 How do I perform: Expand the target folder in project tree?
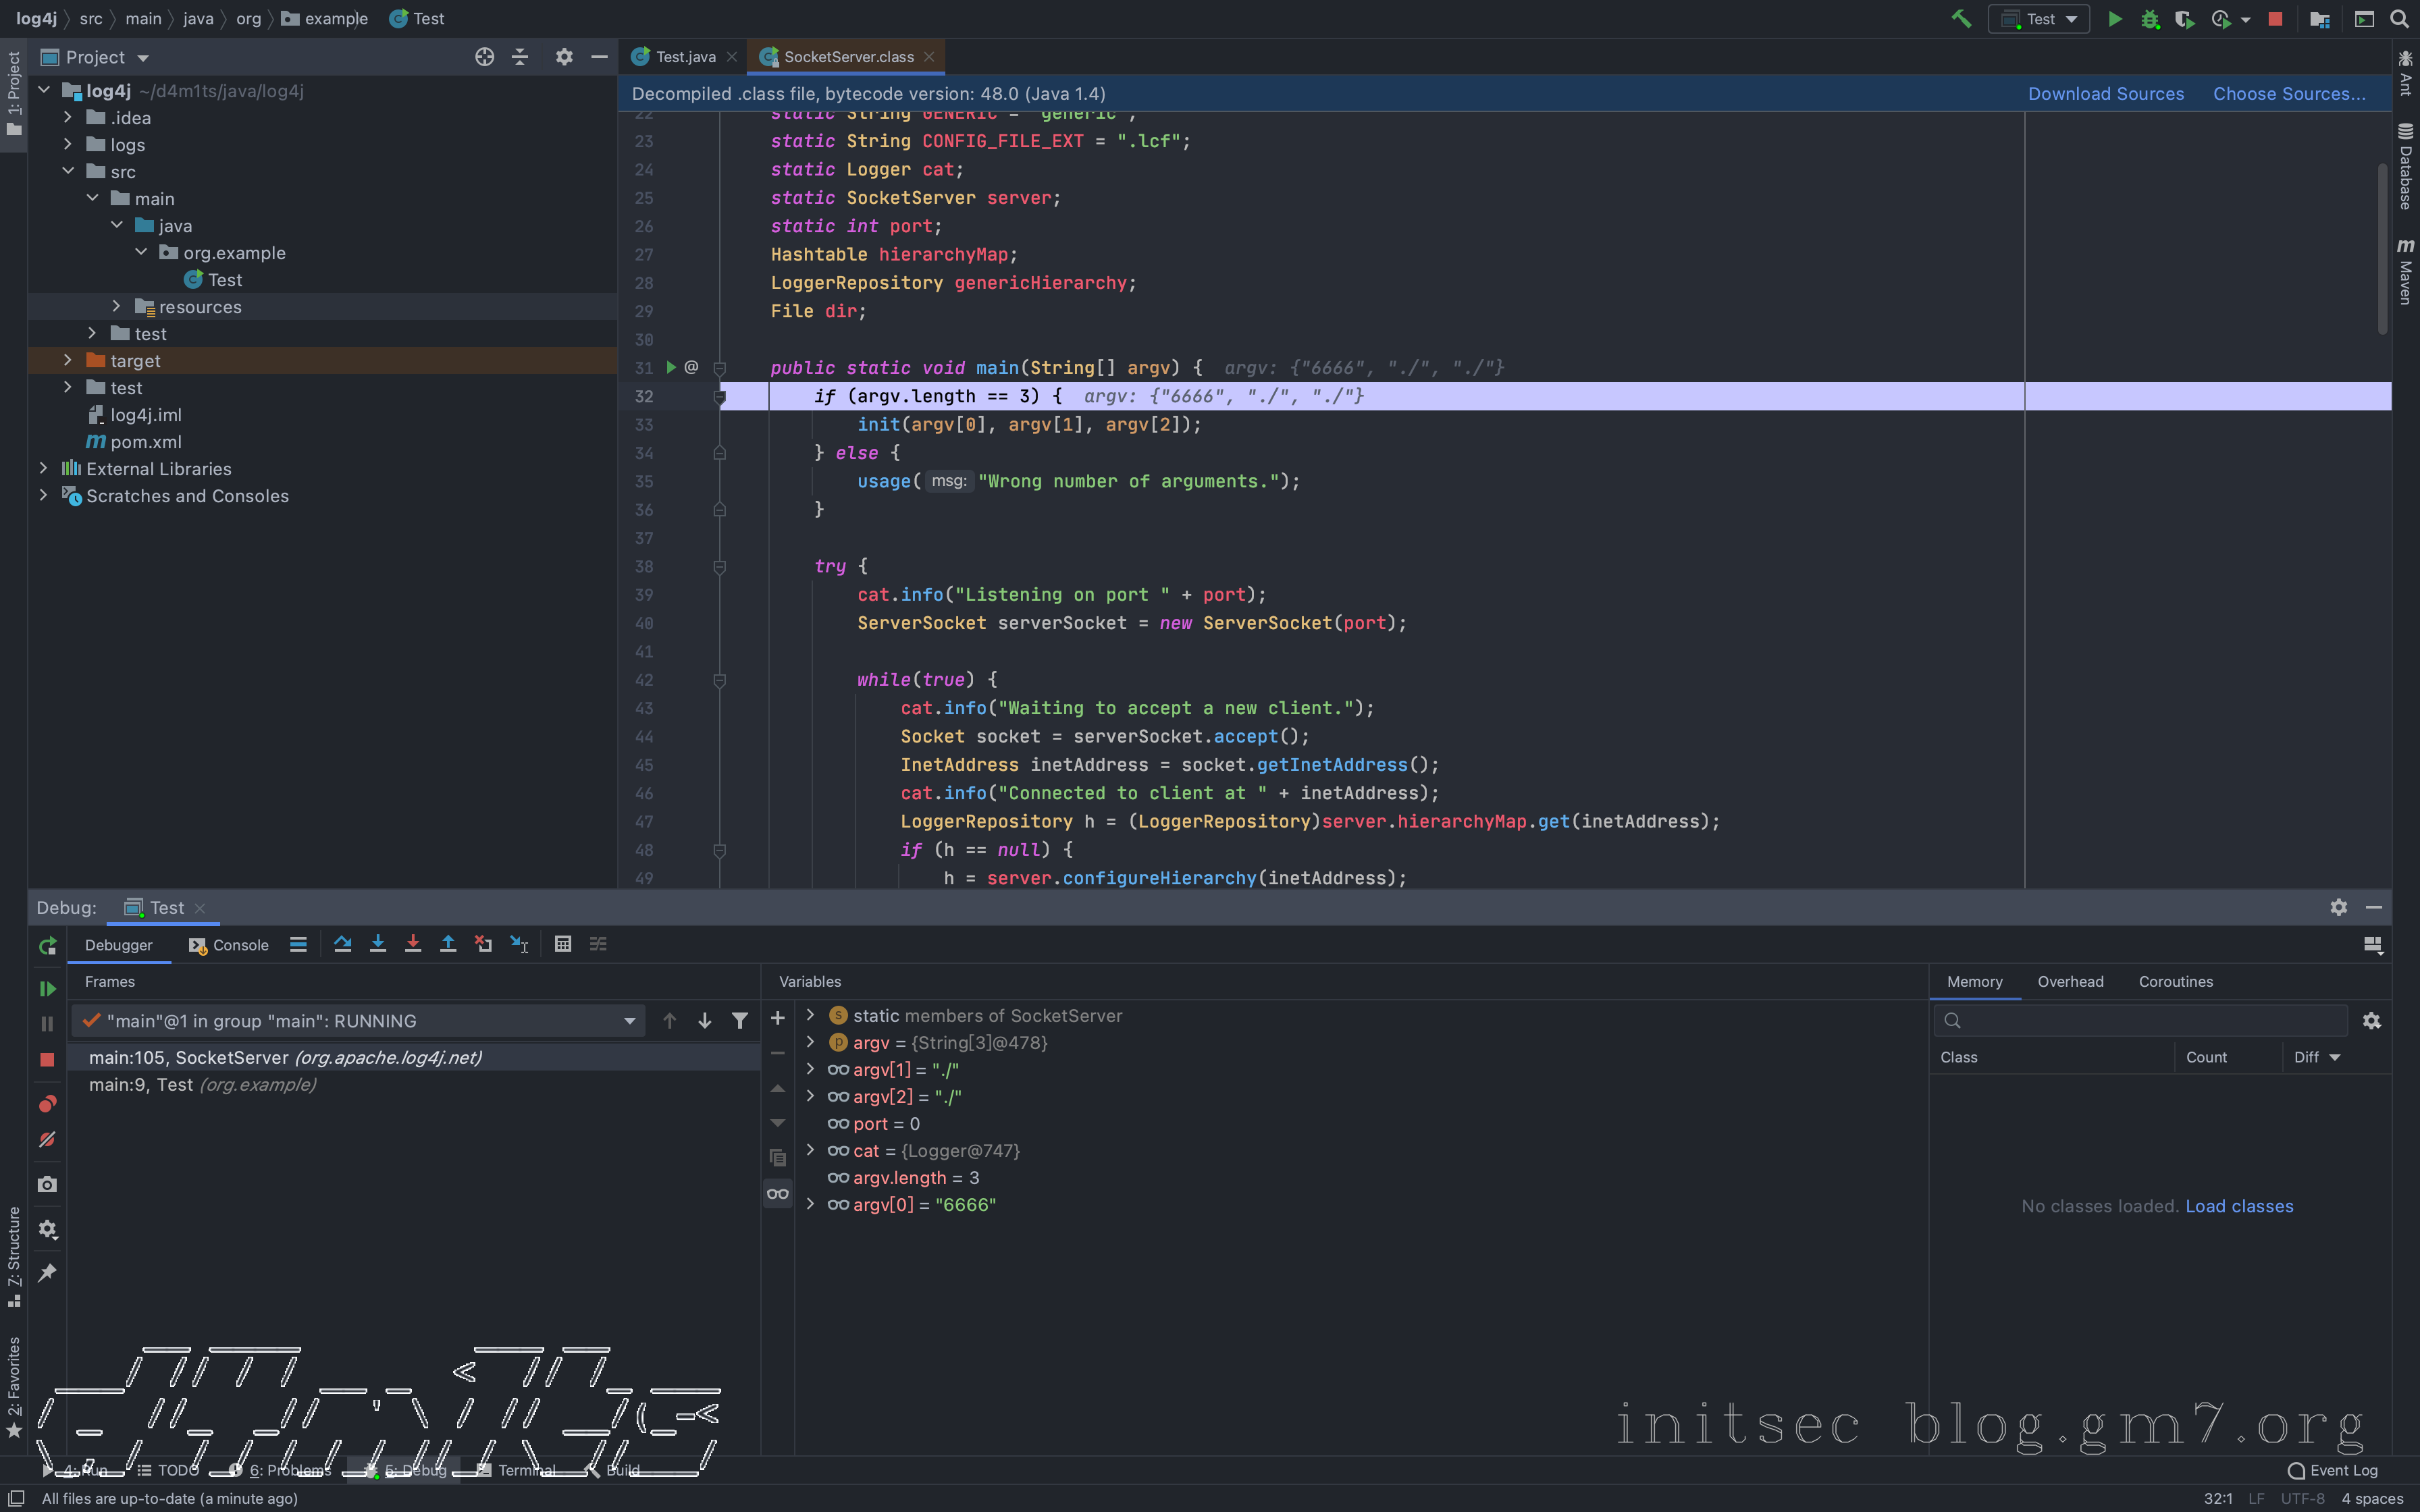coord(68,360)
